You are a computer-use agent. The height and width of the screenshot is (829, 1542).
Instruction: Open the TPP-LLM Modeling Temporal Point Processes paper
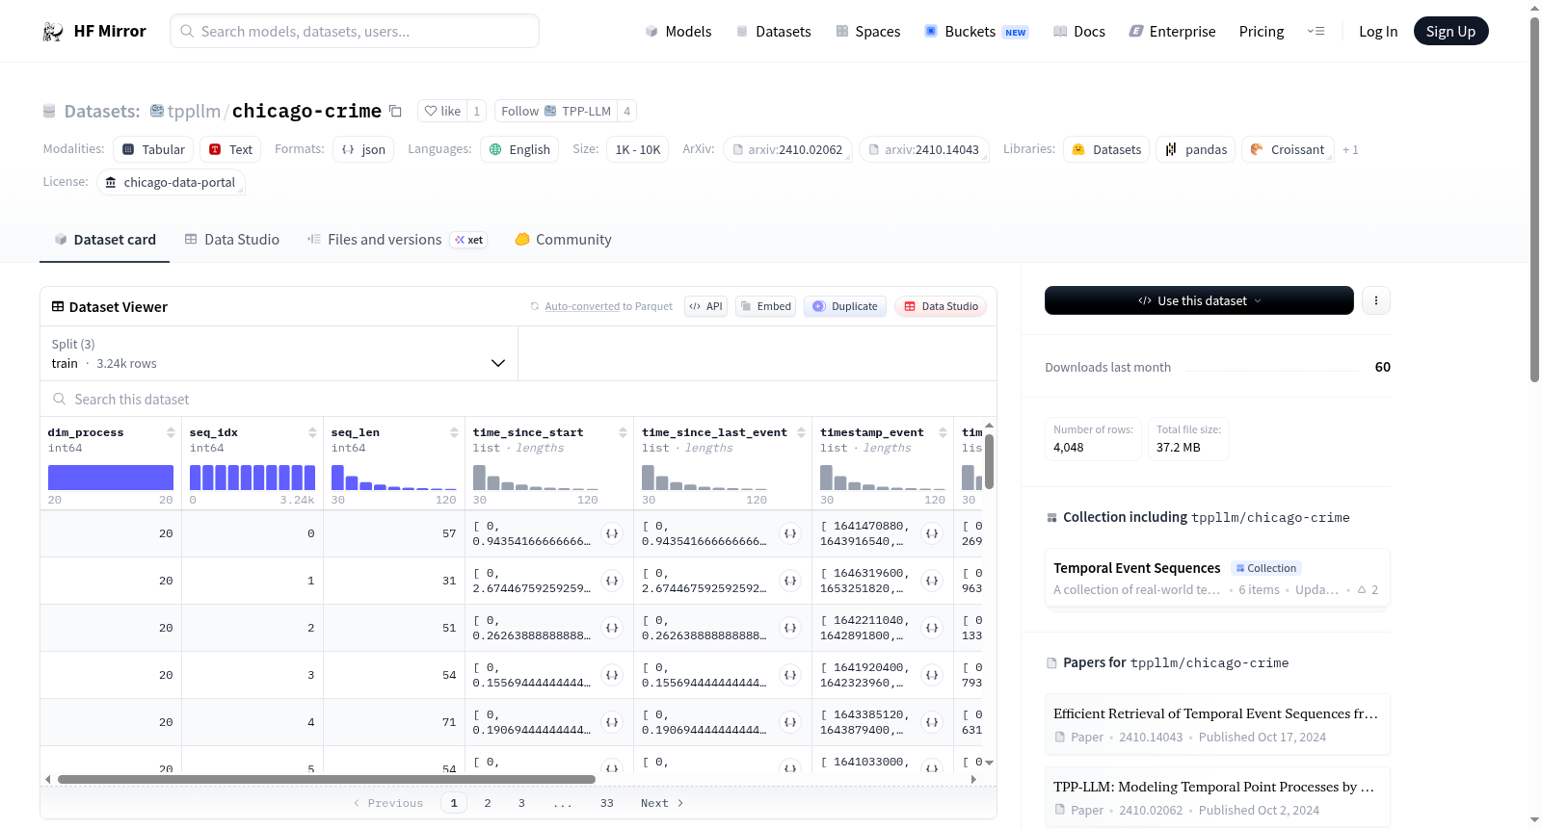click(1217, 797)
